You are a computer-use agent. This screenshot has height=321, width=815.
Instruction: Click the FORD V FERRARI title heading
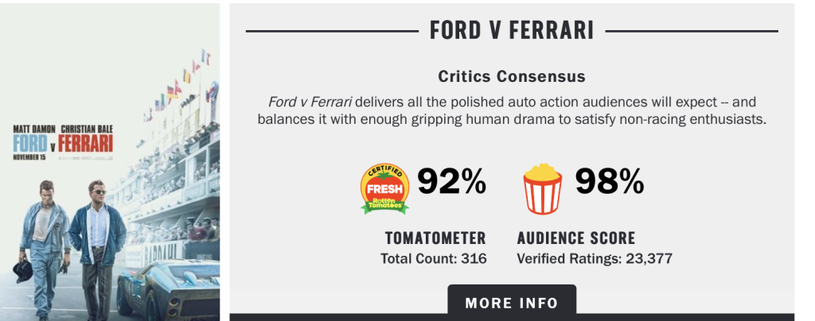tap(512, 31)
